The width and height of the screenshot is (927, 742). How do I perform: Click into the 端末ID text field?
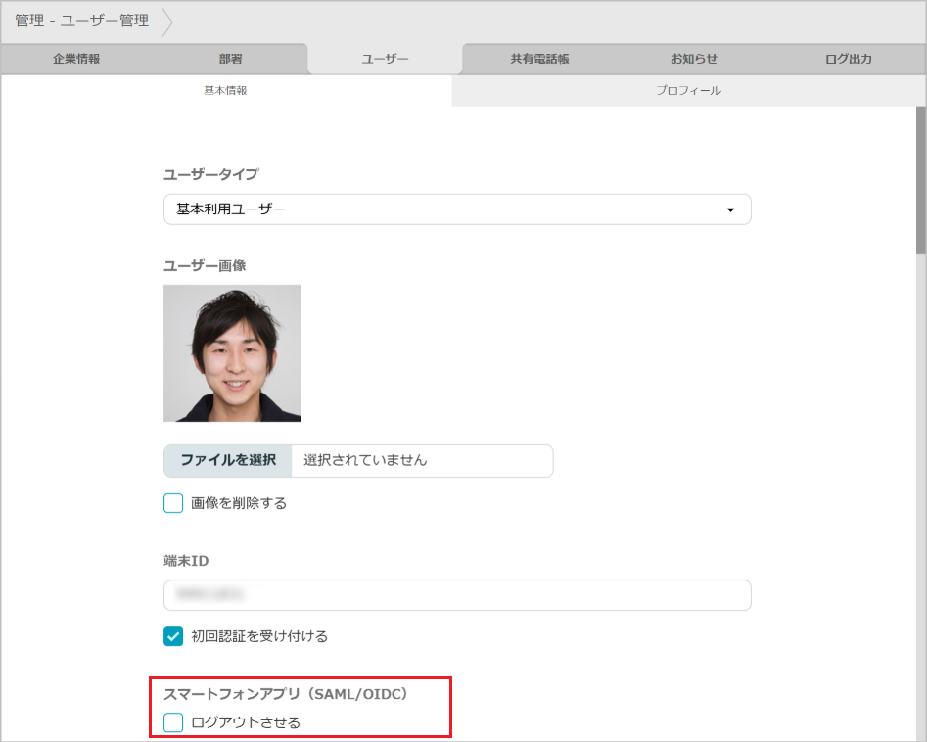click(457, 595)
